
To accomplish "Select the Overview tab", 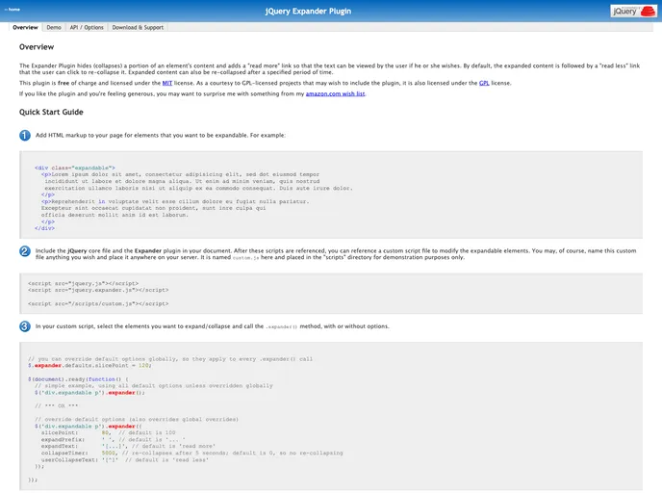I will coord(25,28).
